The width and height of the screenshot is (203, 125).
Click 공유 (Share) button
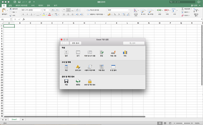[x=194, y=5]
